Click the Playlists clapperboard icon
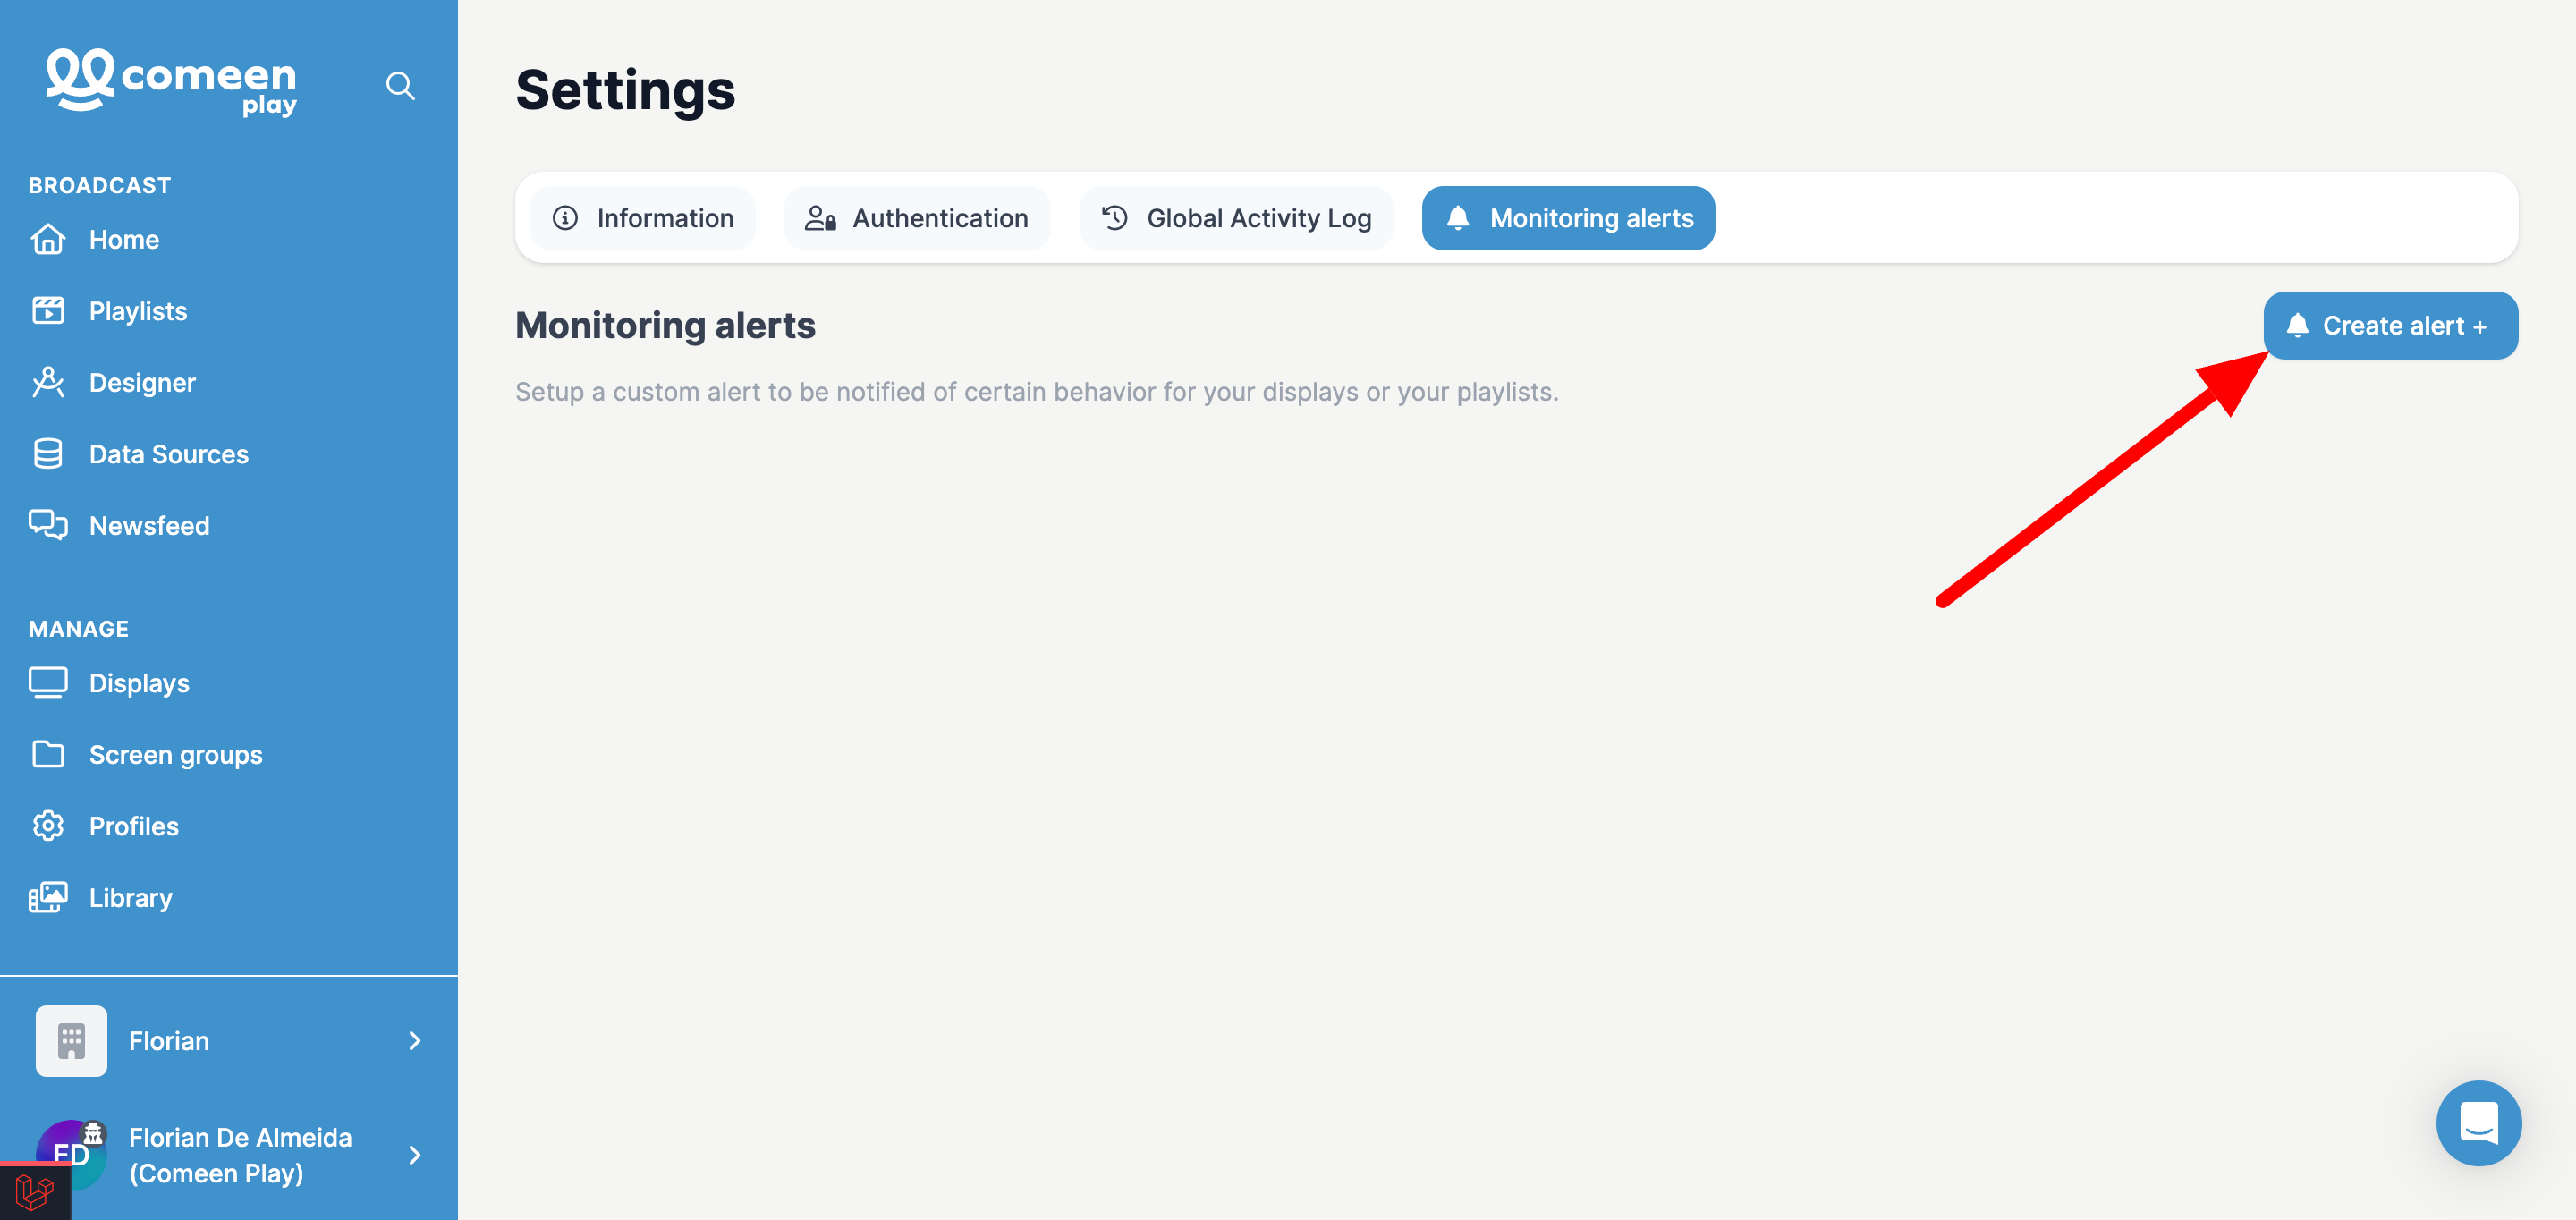 pos(48,311)
